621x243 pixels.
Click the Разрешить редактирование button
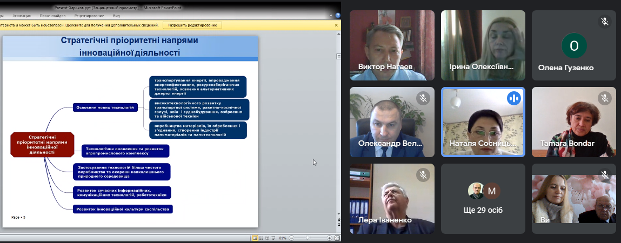pyautogui.click(x=192, y=25)
